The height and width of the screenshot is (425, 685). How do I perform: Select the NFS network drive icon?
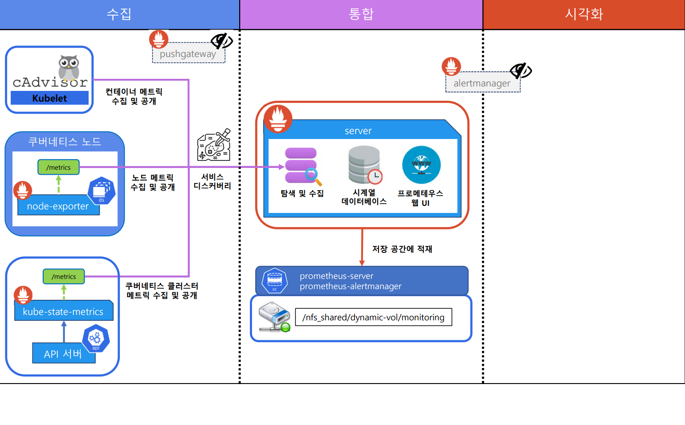tap(274, 317)
